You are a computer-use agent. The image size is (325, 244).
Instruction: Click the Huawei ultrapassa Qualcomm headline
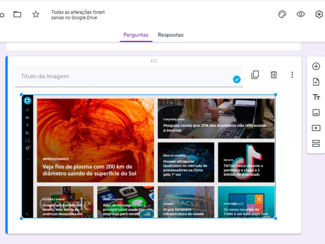[x=185, y=168]
